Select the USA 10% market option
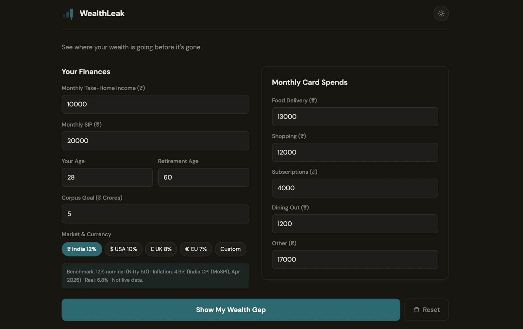 click(x=124, y=249)
